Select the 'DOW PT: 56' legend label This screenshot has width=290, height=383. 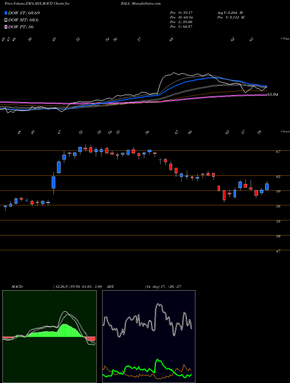tap(21, 27)
